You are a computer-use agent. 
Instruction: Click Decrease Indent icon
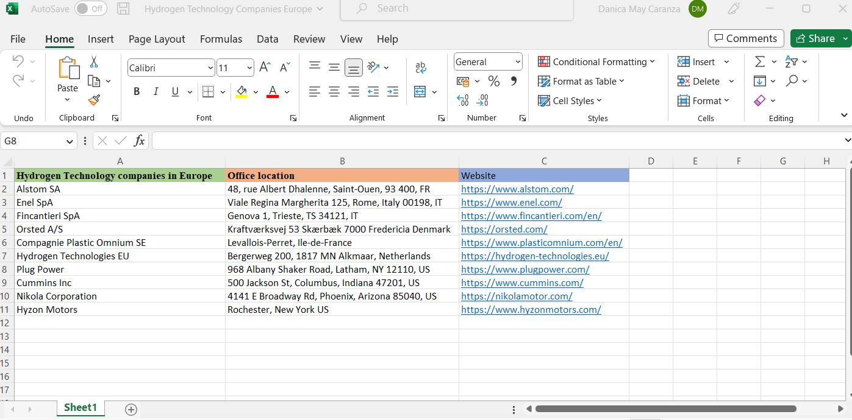coord(373,92)
